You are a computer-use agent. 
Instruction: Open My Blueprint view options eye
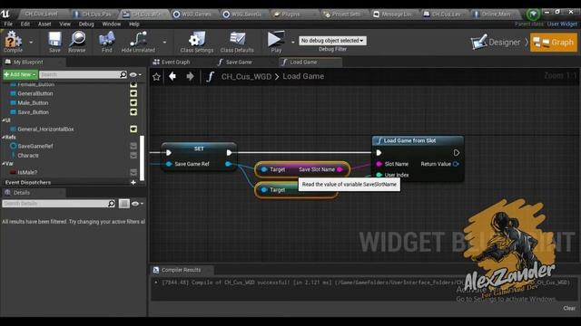pyautogui.click(x=135, y=74)
